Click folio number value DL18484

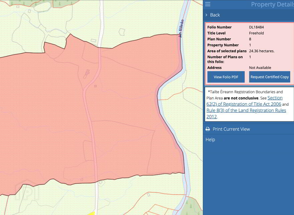[x=256, y=27]
